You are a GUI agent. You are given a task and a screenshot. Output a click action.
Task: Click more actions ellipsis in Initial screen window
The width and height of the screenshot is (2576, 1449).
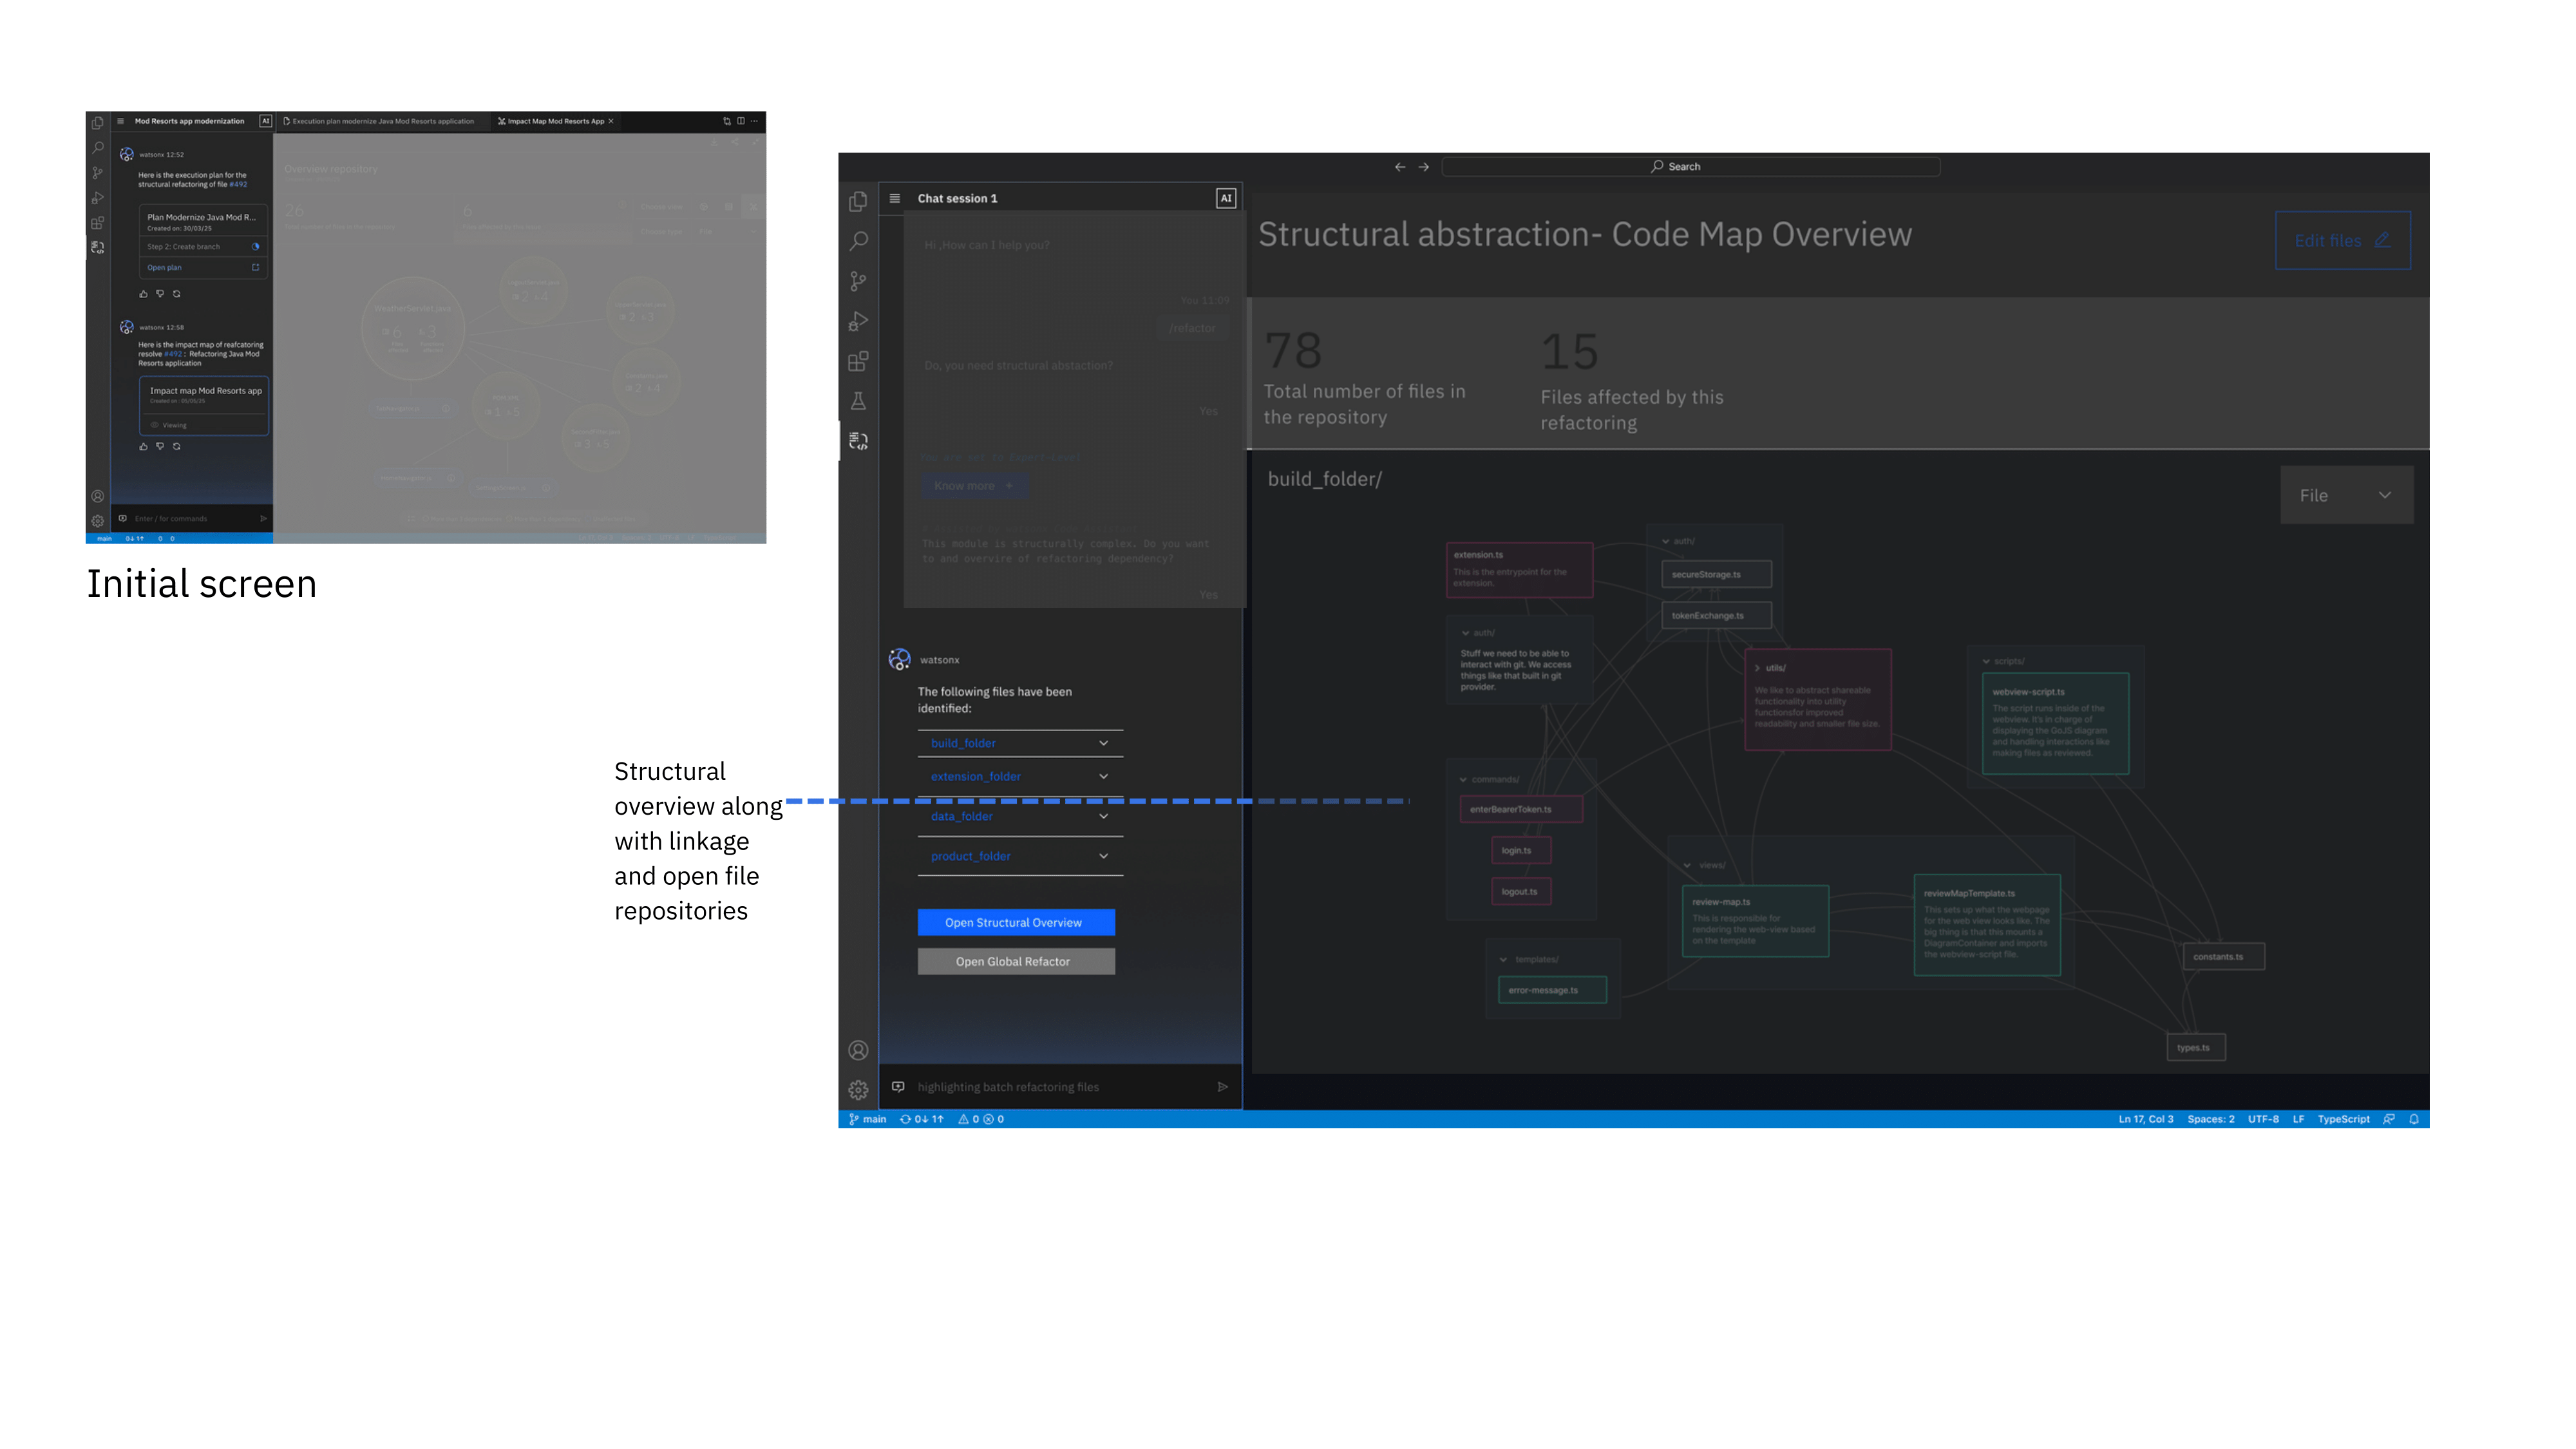click(x=755, y=121)
